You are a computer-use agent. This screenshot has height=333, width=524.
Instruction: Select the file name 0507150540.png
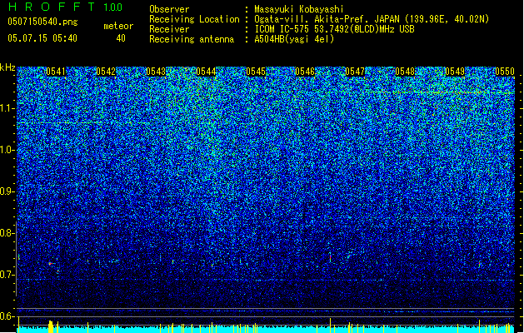[42, 22]
